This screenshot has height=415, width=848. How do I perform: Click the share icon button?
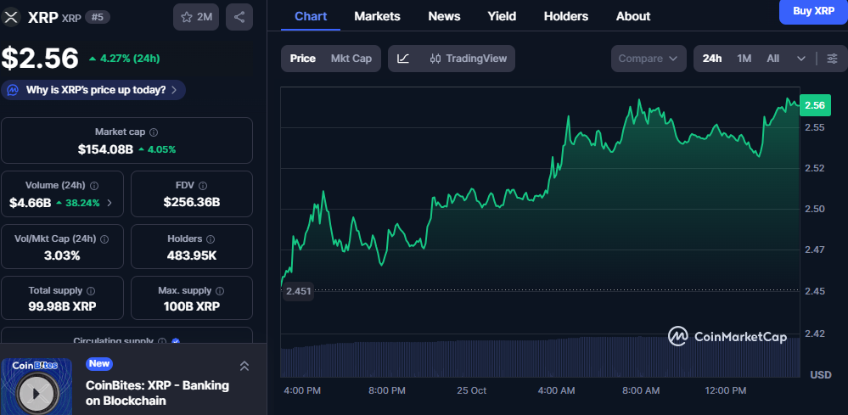coord(239,17)
